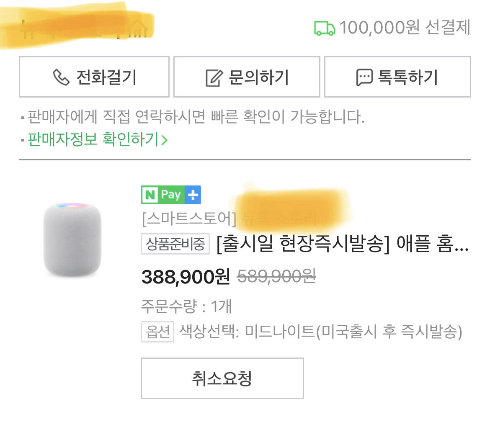
Task: Tap the 100,000원 선결제 shipping text
Action: pyautogui.click(x=405, y=28)
